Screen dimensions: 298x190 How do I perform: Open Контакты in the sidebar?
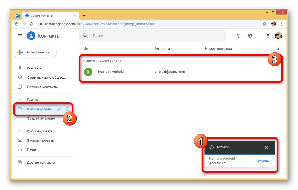coord(35,68)
